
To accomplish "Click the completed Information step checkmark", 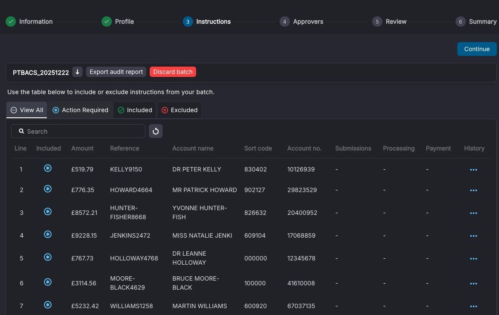I will pyautogui.click(x=11, y=21).
